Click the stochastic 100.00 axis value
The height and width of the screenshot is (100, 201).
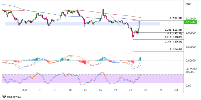pyautogui.click(x=190, y=72)
